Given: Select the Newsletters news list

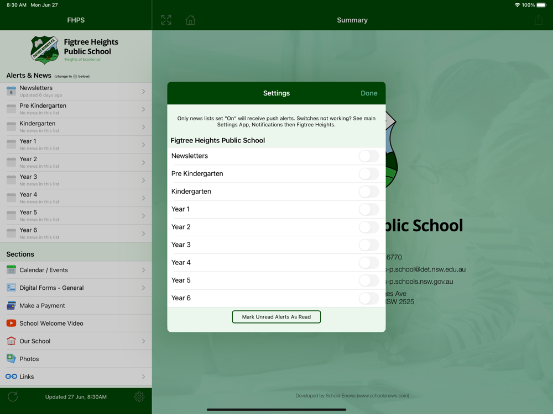Looking at the screenshot, I should [x=76, y=92].
